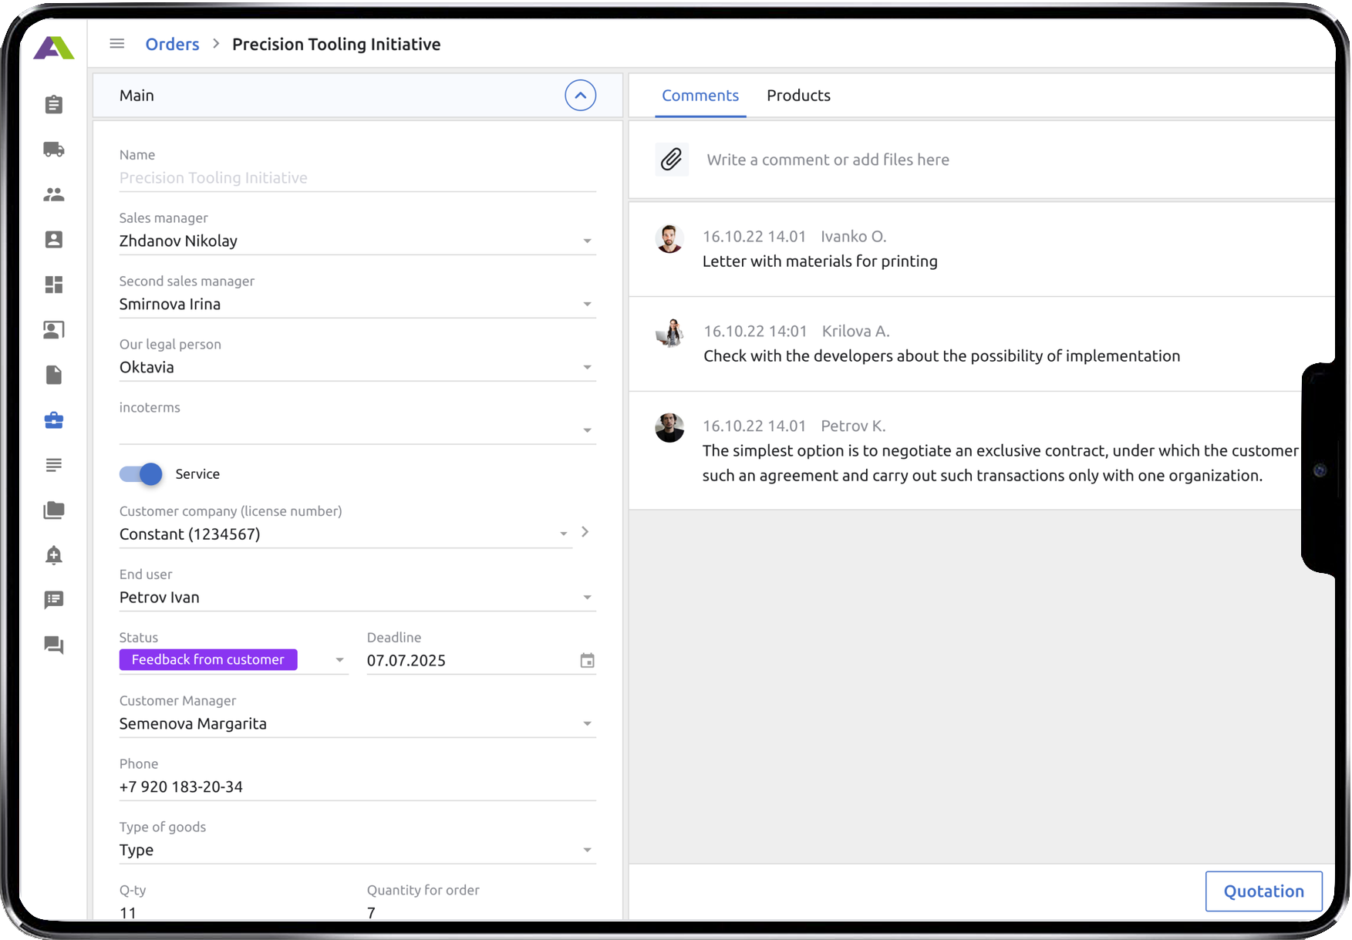The height and width of the screenshot is (940, 1352).
Task: Expand the Sales manager dropdown
Action: (x=587, y=241)
